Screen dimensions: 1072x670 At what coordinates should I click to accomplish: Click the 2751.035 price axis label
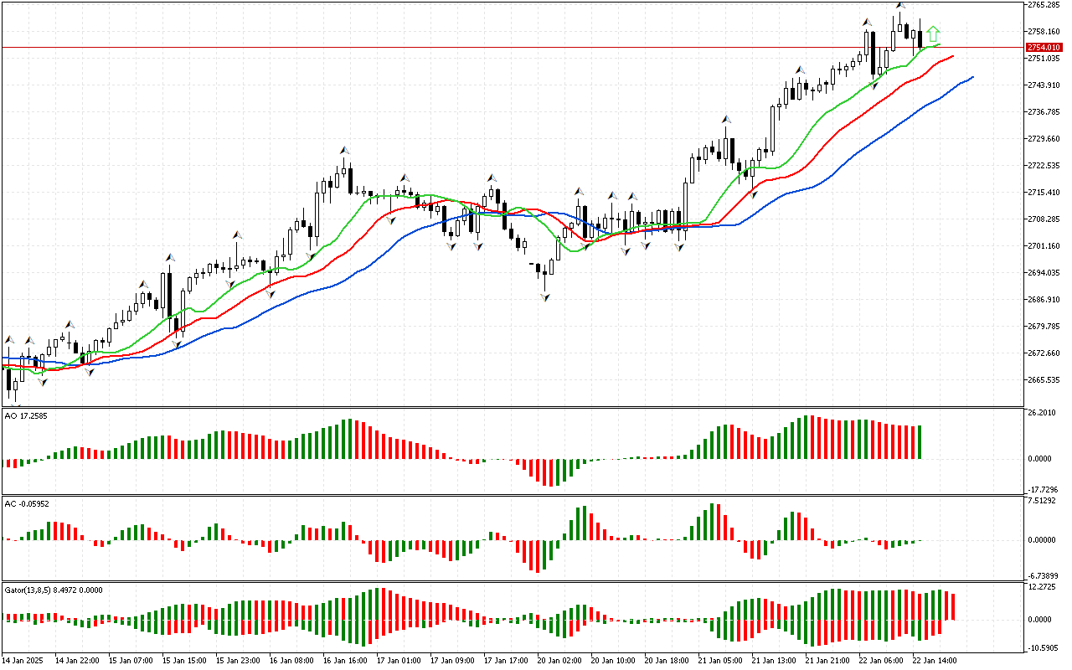tap(1044, 59)
